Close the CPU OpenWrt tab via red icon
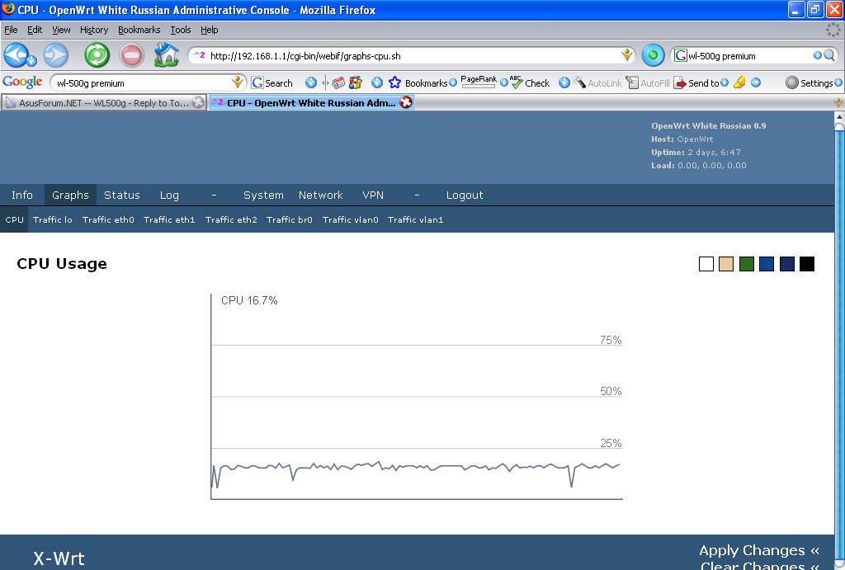This screenshot has height=570, width=845. click(x=406, y=103)
